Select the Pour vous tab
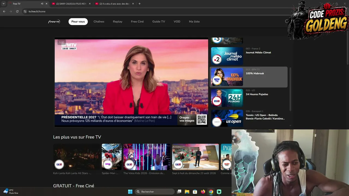The image size is (349, 196). click(x=78, y=22)
